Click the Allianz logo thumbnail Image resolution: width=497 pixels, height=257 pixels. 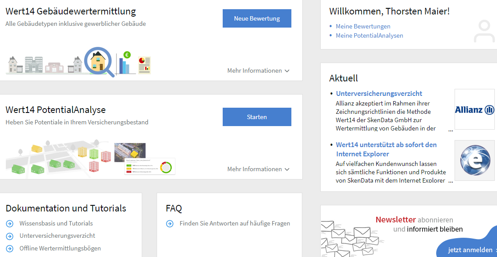click(475, 109)
